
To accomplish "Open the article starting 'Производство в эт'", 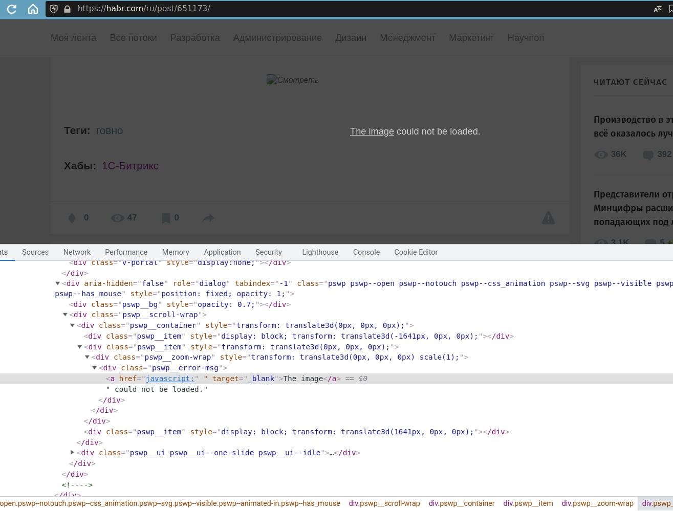I will coord(633,126).
